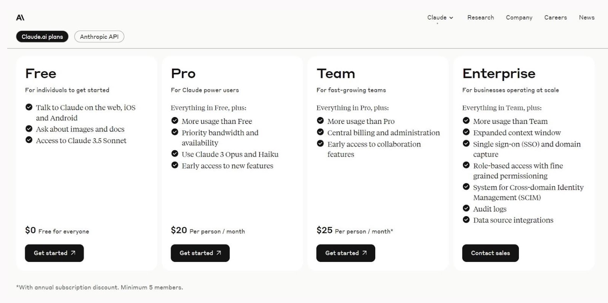Click checkmark next to Expanded context window
The height and width of the screenshot is (303, 608).
tap(466, 132)
